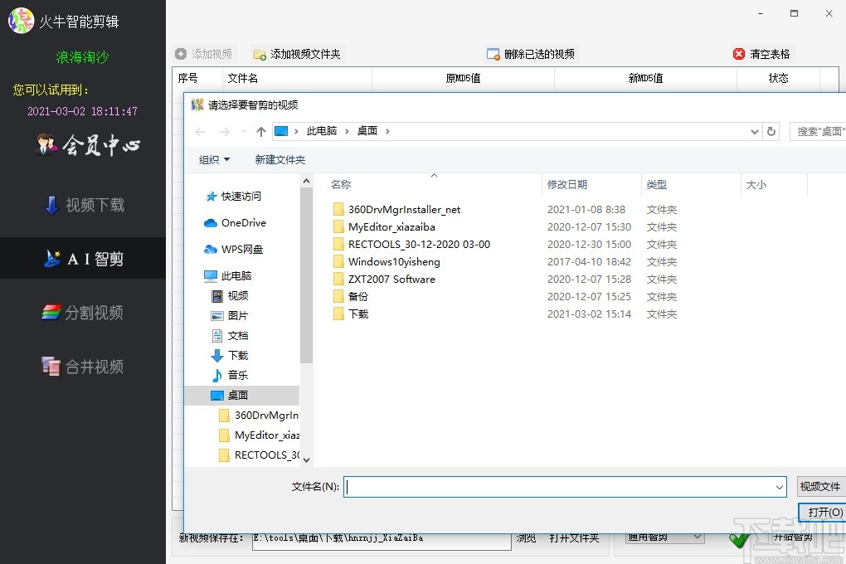Viewport: 846px width, 564px height.
Task: Open the 视频下载 tool from the sidebar
Action: pos(83,204)
